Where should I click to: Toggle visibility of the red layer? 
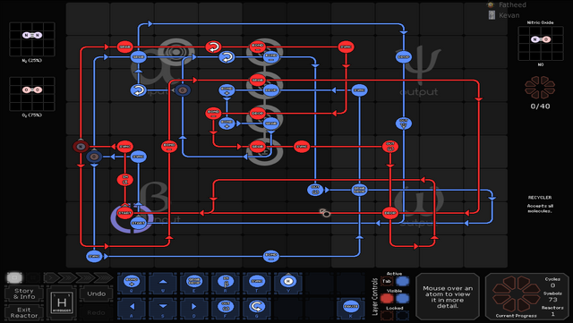coord(387,299)
